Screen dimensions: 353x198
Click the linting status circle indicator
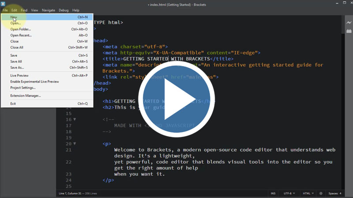pos(321,194)
